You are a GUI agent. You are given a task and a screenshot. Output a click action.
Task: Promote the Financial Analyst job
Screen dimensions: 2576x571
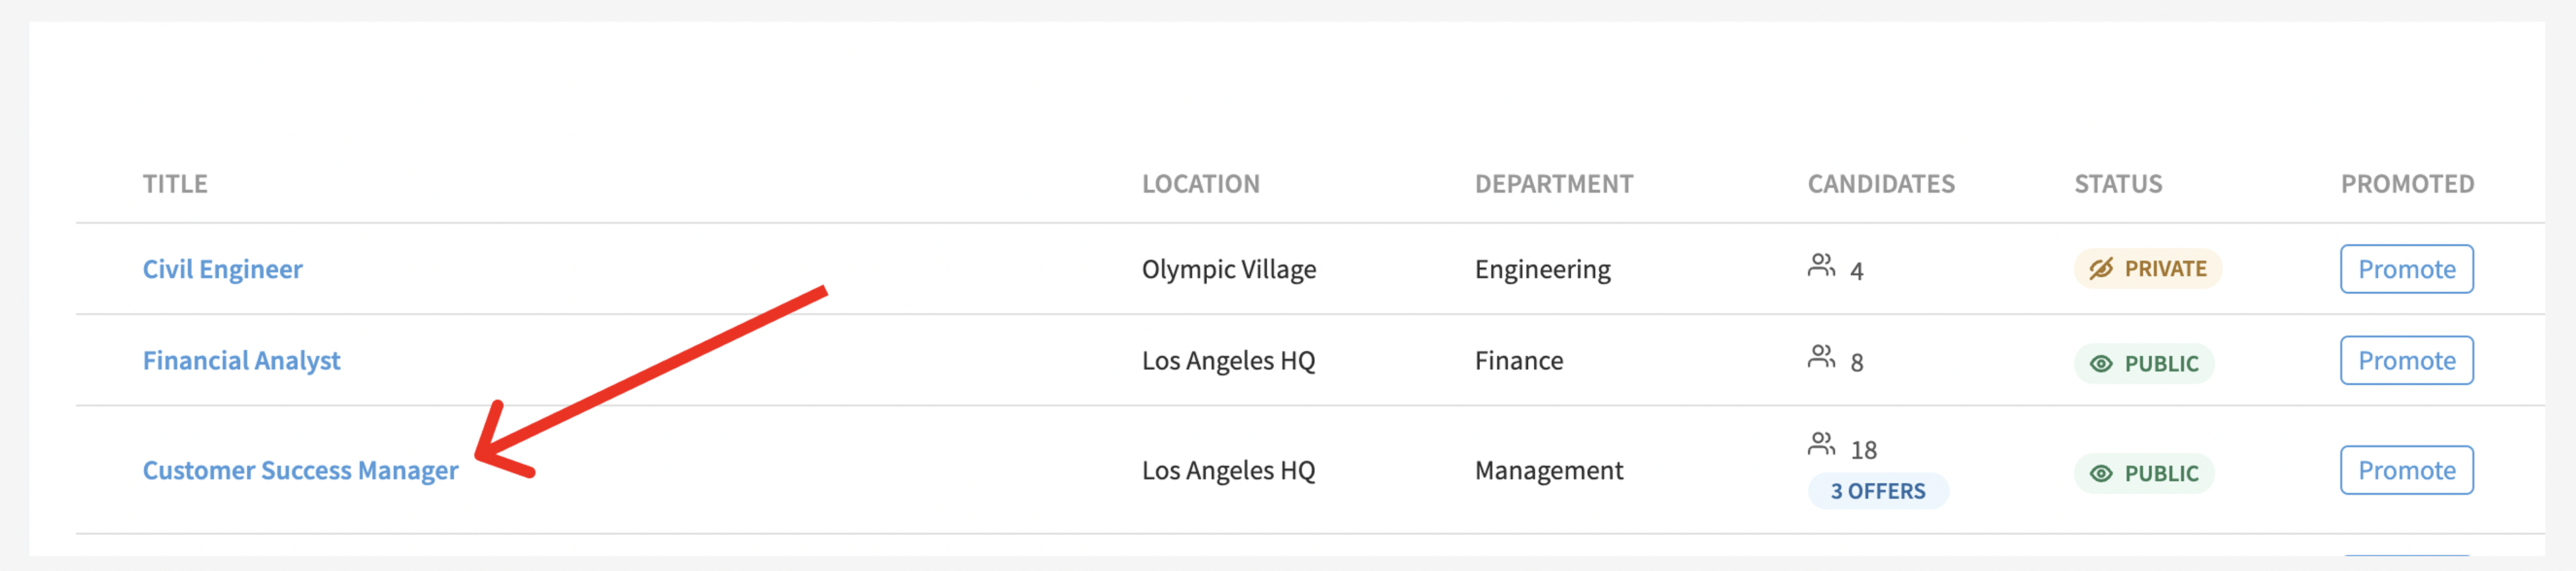[x=2406, y=360]
